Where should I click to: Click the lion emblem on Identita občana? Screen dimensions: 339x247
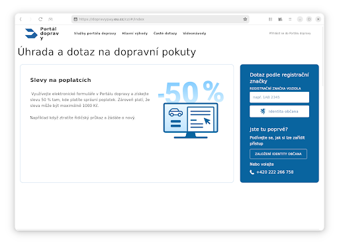pyautogui.click(x=263, y=112)
